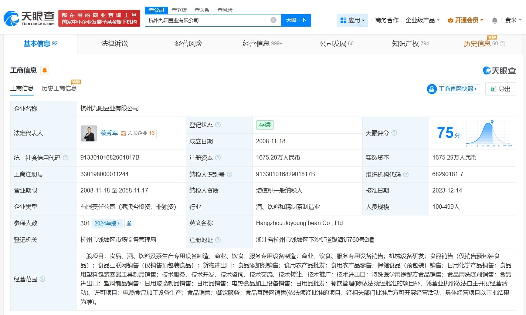Click the stamp icon on 工商官网快照
526x315 pixels.
coord(432,89)
